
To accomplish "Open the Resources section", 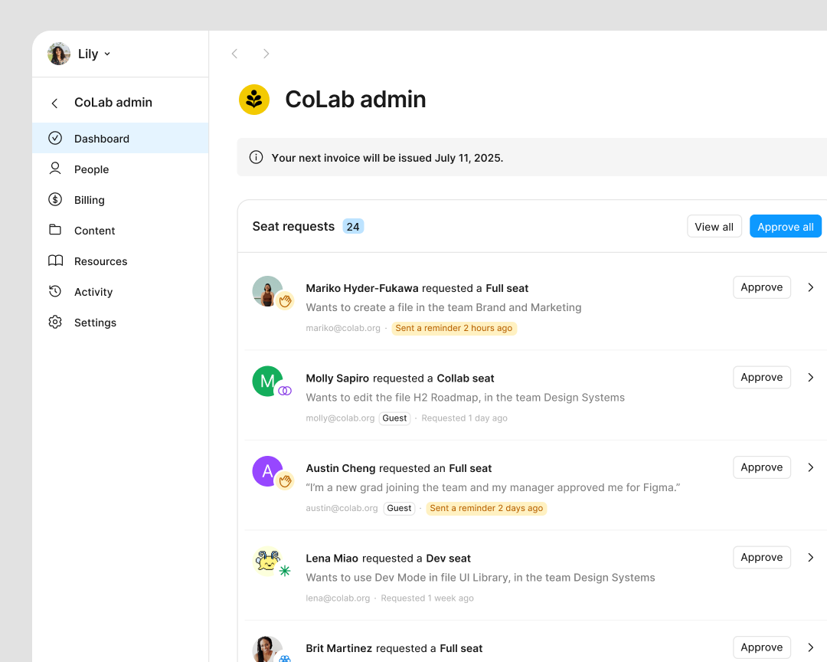I will tap(100, 261).
